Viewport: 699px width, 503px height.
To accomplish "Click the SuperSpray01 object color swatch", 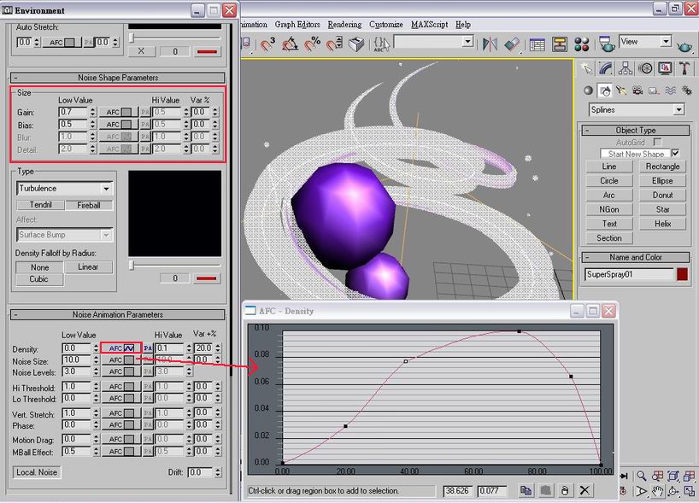I will click(682, 274).
